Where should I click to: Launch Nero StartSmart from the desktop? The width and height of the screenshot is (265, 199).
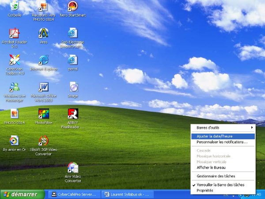[72, 6]
